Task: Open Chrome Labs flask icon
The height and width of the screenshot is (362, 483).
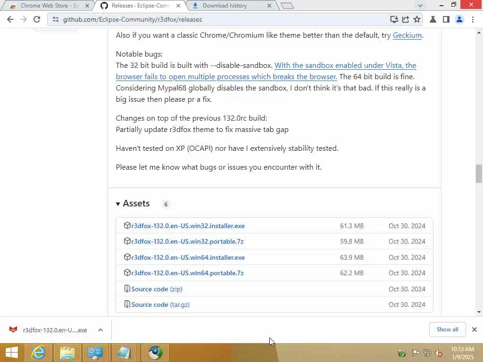Action: tap(433, 19)
